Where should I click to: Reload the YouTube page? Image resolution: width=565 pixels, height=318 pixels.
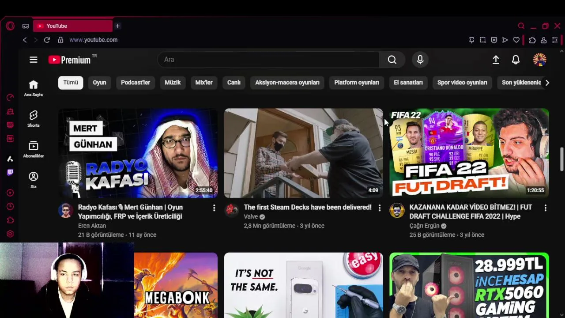click(47, 40)
